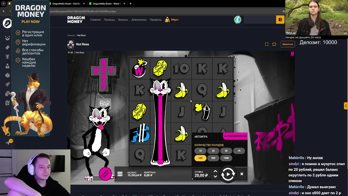This screenshot has height=196, width=348.
Task: Select 10 autoplay rounds
Action: coord(200,151)
